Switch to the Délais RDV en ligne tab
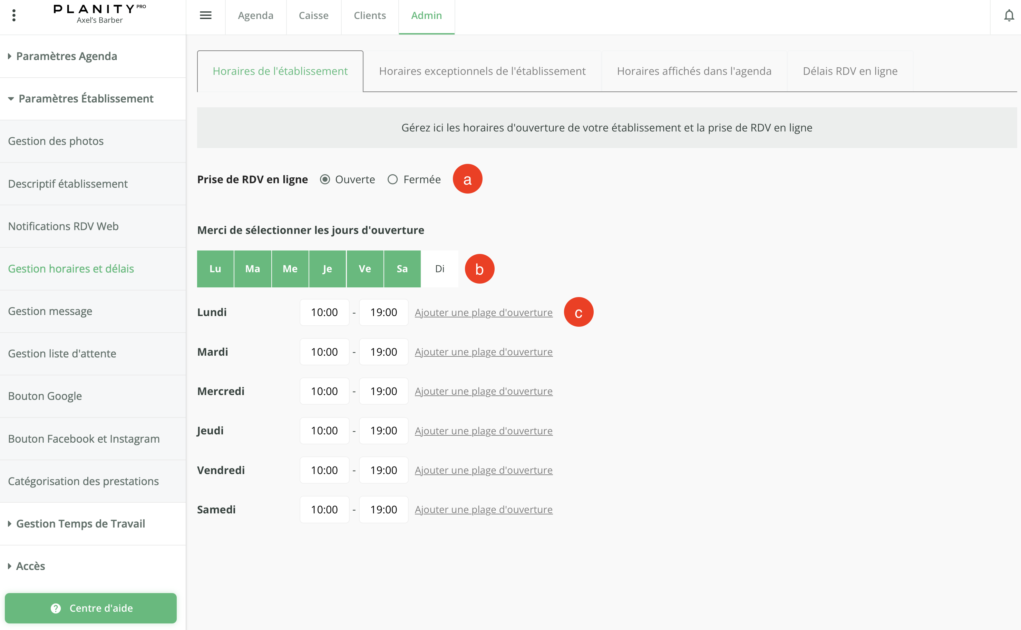This screenshot has height=630, width=1021. tap(850, 71)
